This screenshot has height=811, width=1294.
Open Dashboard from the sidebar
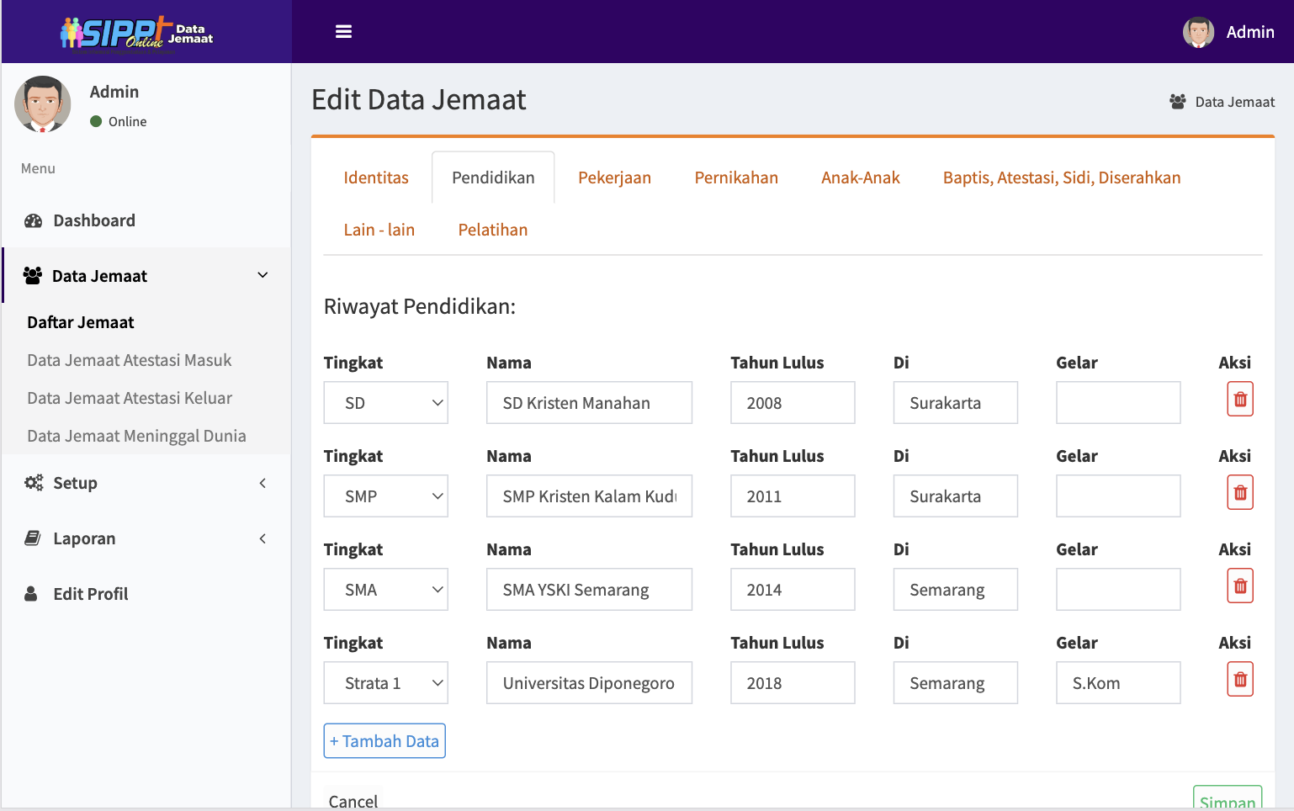[93, 220]
